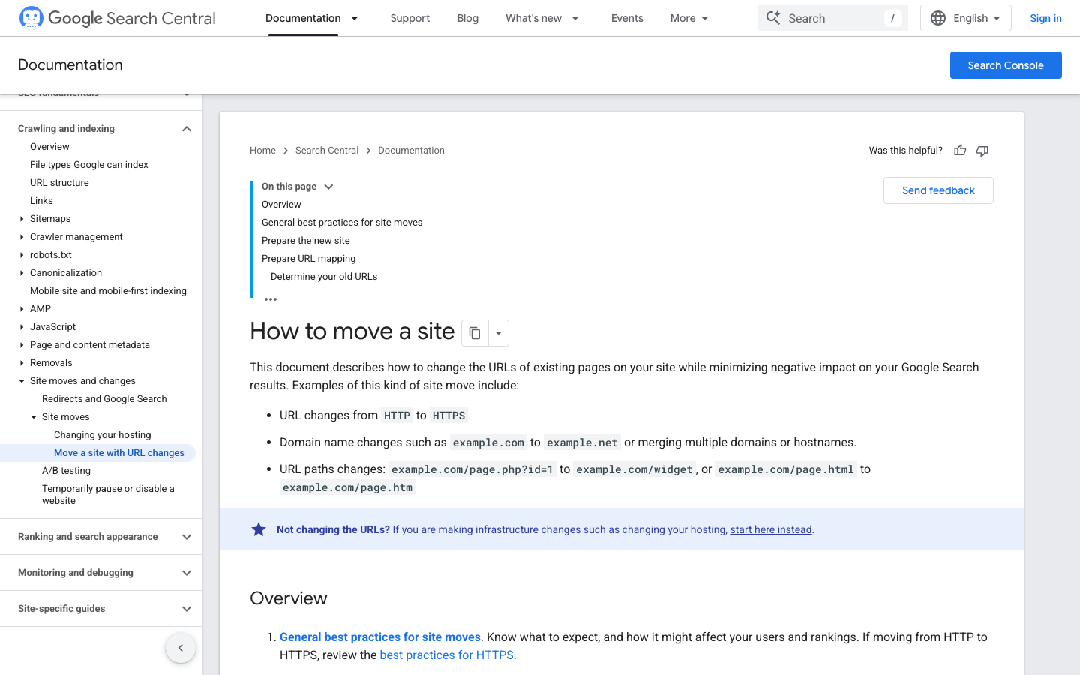Expand the Sitemaps tree item

point(22,219)
